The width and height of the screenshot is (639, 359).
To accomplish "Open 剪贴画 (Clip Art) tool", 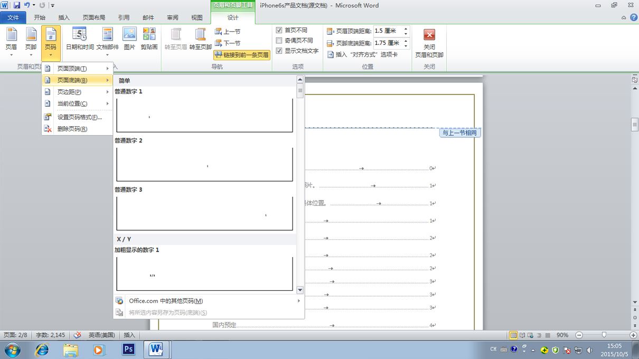I will [x=149, y=40].
